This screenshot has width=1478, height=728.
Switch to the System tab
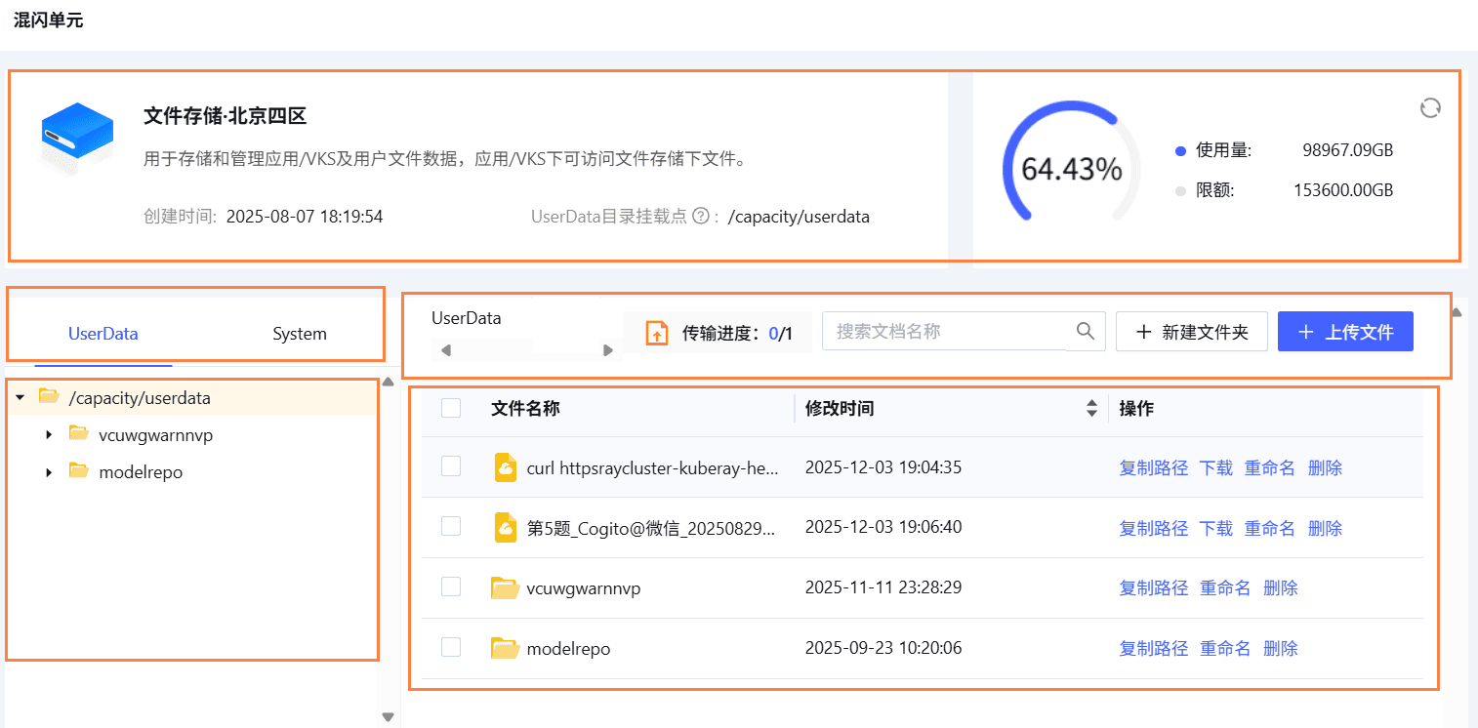tap(300, 334)
